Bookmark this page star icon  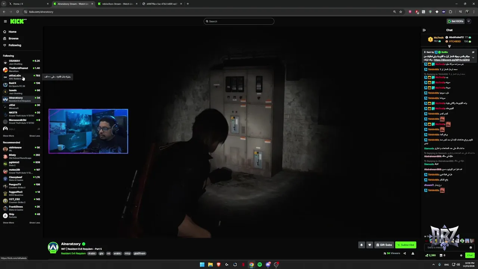pyautogui.click(x=401, y=12)
